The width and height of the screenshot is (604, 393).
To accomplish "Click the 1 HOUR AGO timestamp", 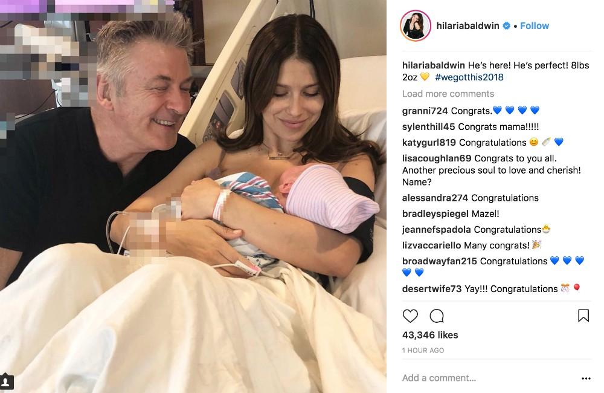I will click(x=423, y=350).
